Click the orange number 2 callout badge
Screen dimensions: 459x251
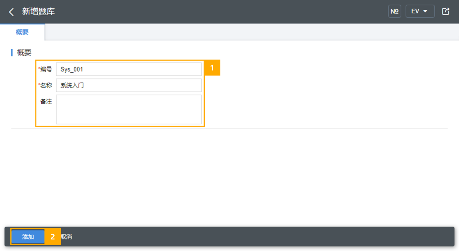53,237
